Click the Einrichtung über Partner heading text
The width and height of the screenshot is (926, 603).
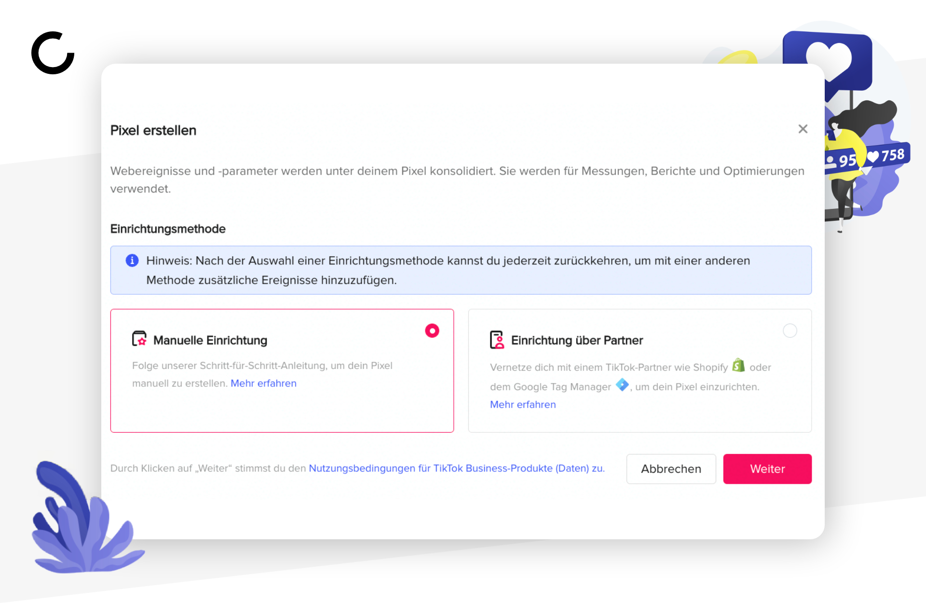click(x=577, y=341)
